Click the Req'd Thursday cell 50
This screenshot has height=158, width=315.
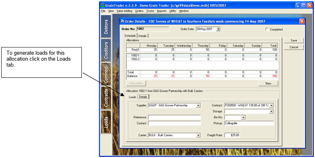[201, 49]
